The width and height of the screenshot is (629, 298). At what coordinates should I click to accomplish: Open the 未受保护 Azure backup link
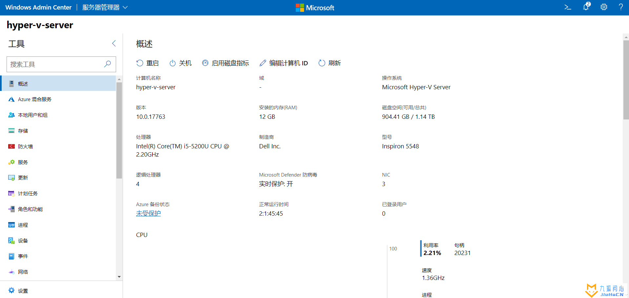tap(148, 213)
